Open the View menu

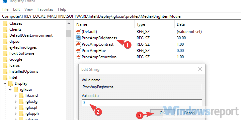tap(28, 9)
